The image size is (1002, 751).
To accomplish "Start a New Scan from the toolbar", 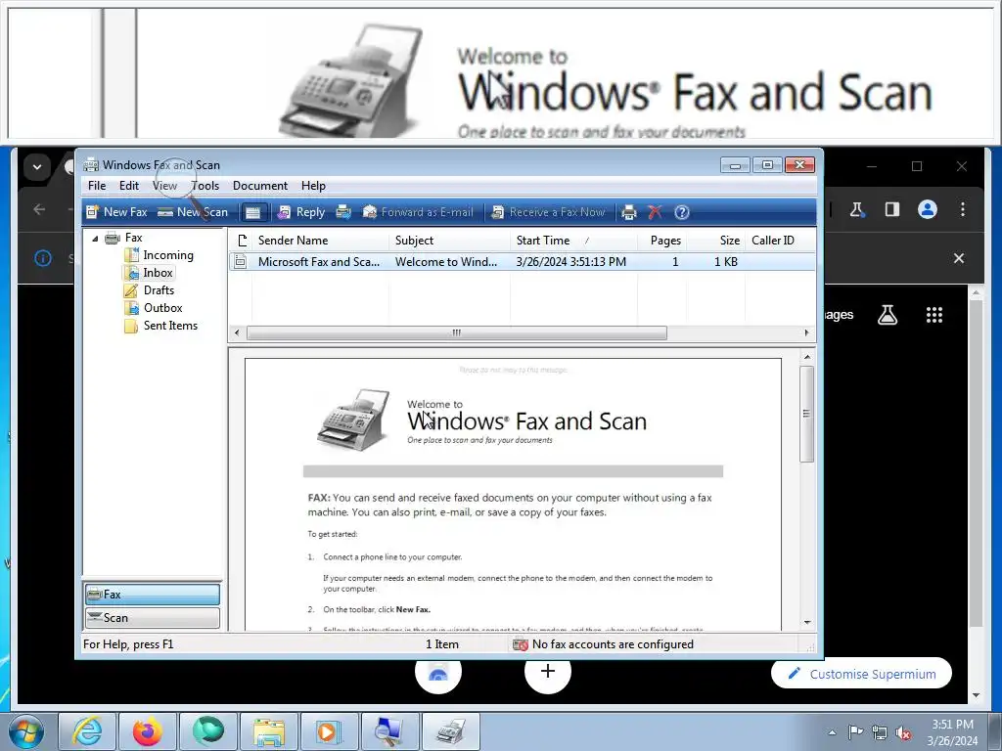I will 193,212.
